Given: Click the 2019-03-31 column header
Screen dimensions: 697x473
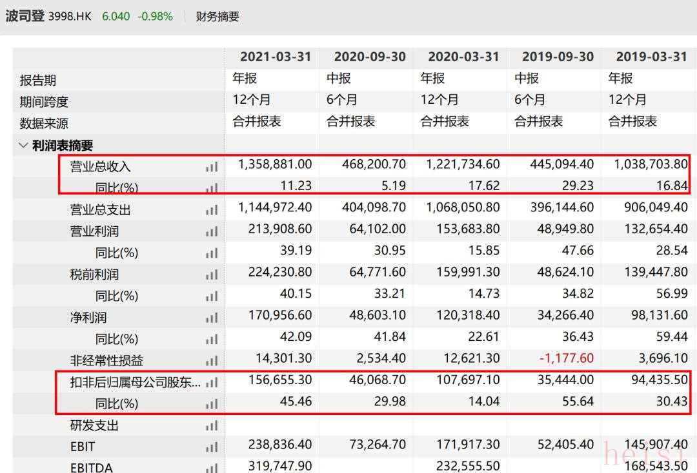Looking at the screenshot, I should click(651, 57).
